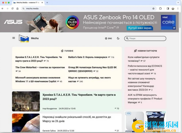This screenshot has height=133, width=182.
Task: Open comments count 70 on S.T.A.L.K.E.R. card
Action: (117, 109)
